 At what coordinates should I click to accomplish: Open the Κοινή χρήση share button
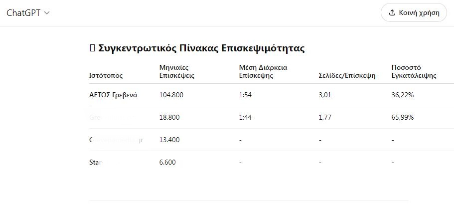pyautogui.click(x=414, y=13)
